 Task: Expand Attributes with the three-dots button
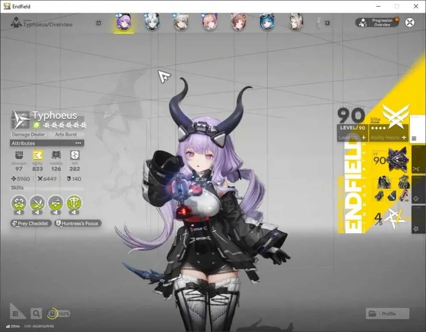78,143
